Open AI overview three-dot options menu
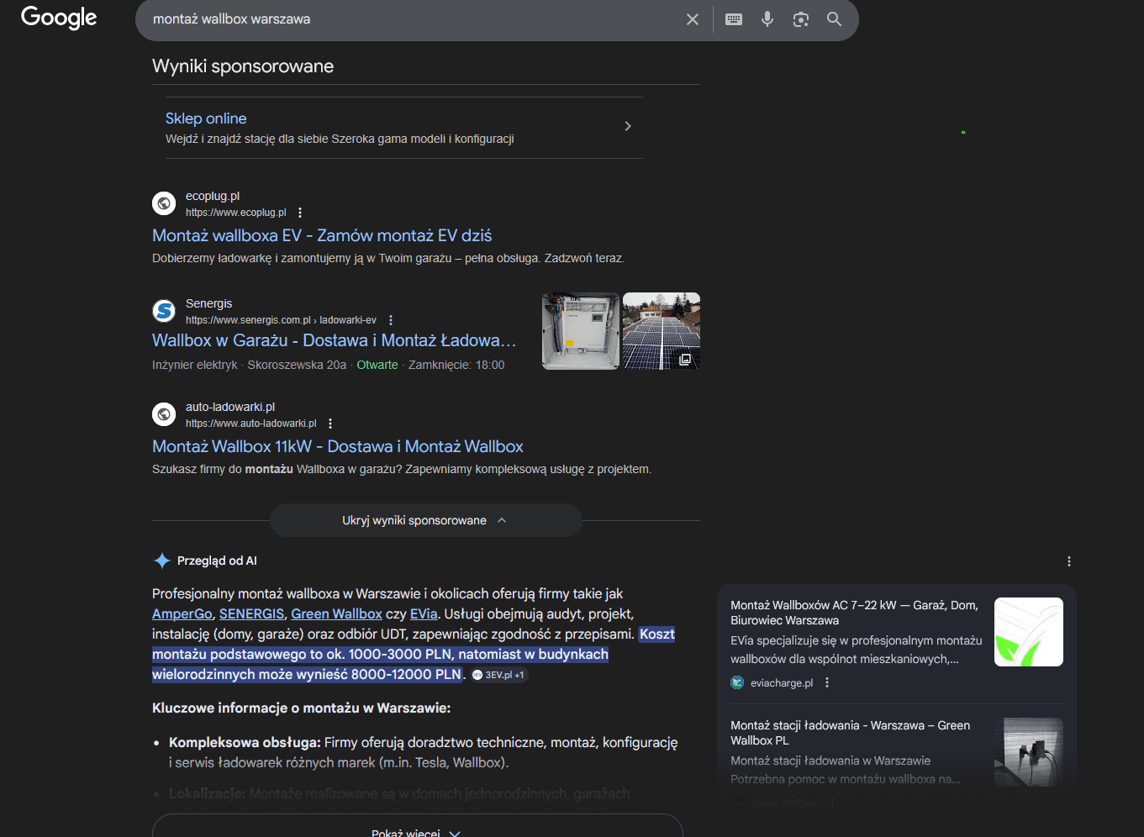 [1069, 561]
